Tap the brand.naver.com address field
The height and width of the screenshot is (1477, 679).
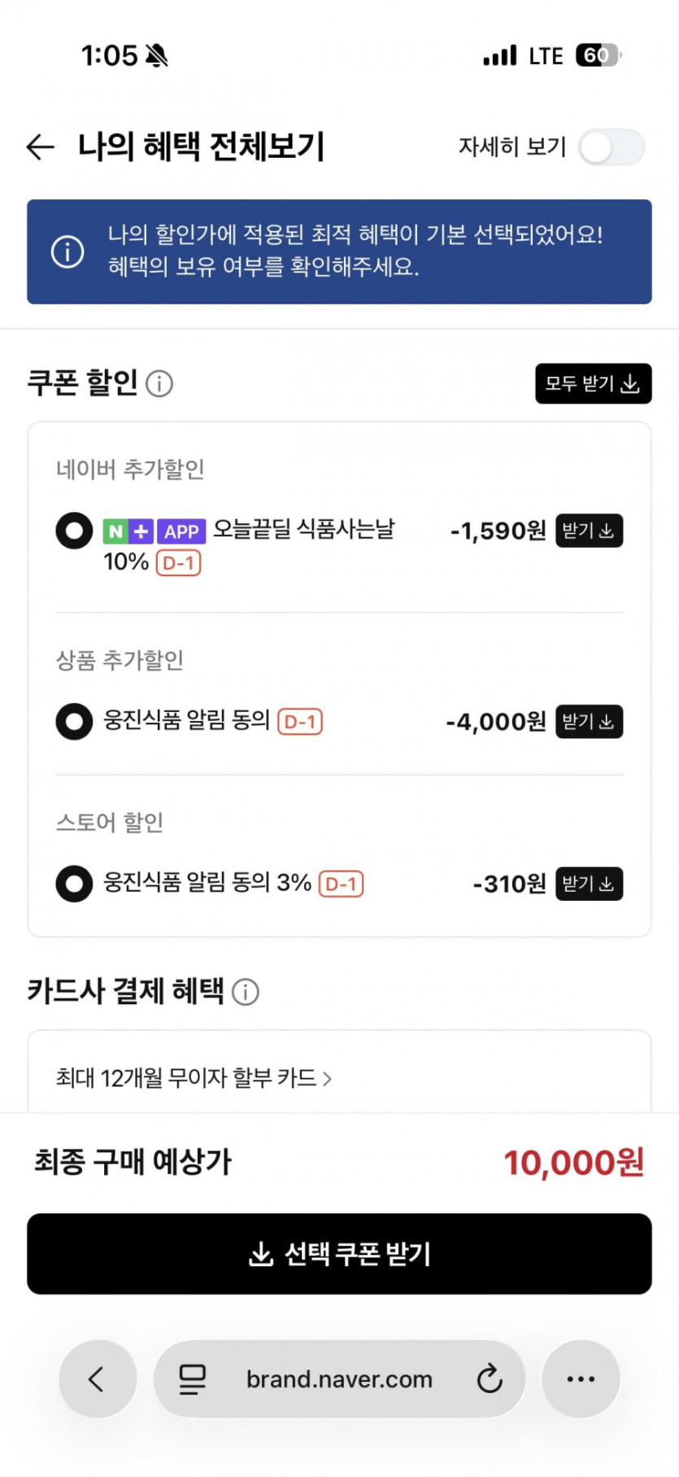click(x=339, y=1379)
